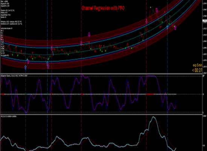Click the blue arrow on the lower band at the far-right dashed line

(167, 27)
